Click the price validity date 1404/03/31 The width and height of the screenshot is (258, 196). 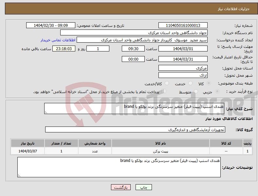coord(183,59)
